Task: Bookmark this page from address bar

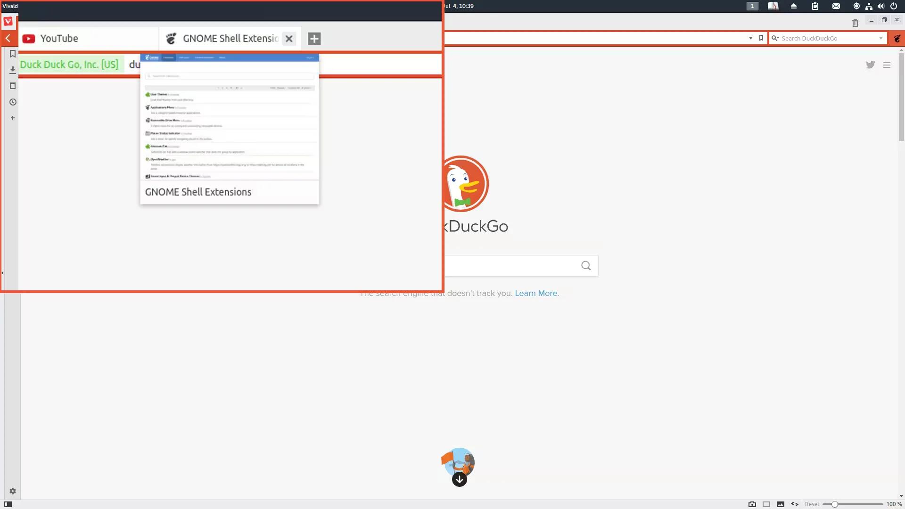Action: 761,38
